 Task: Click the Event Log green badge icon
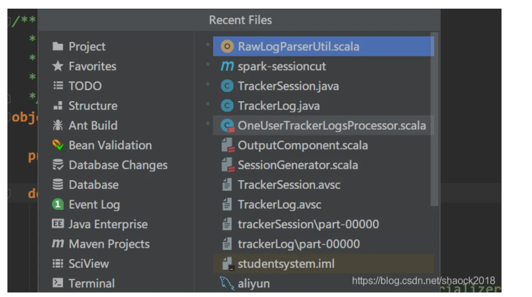click(x=58, y=204)
